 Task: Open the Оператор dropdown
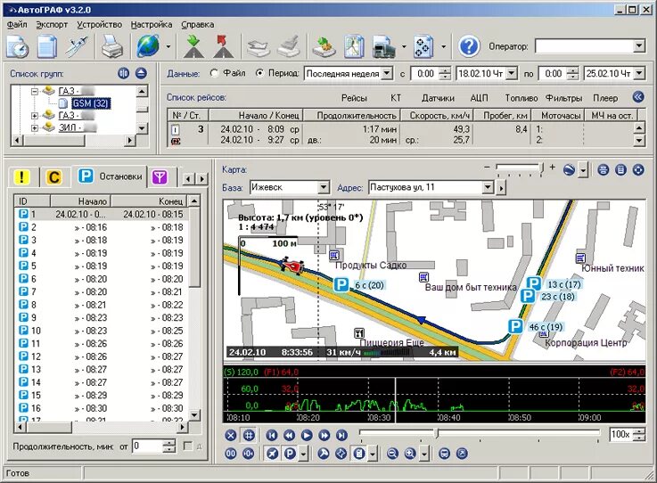[639, 45]
